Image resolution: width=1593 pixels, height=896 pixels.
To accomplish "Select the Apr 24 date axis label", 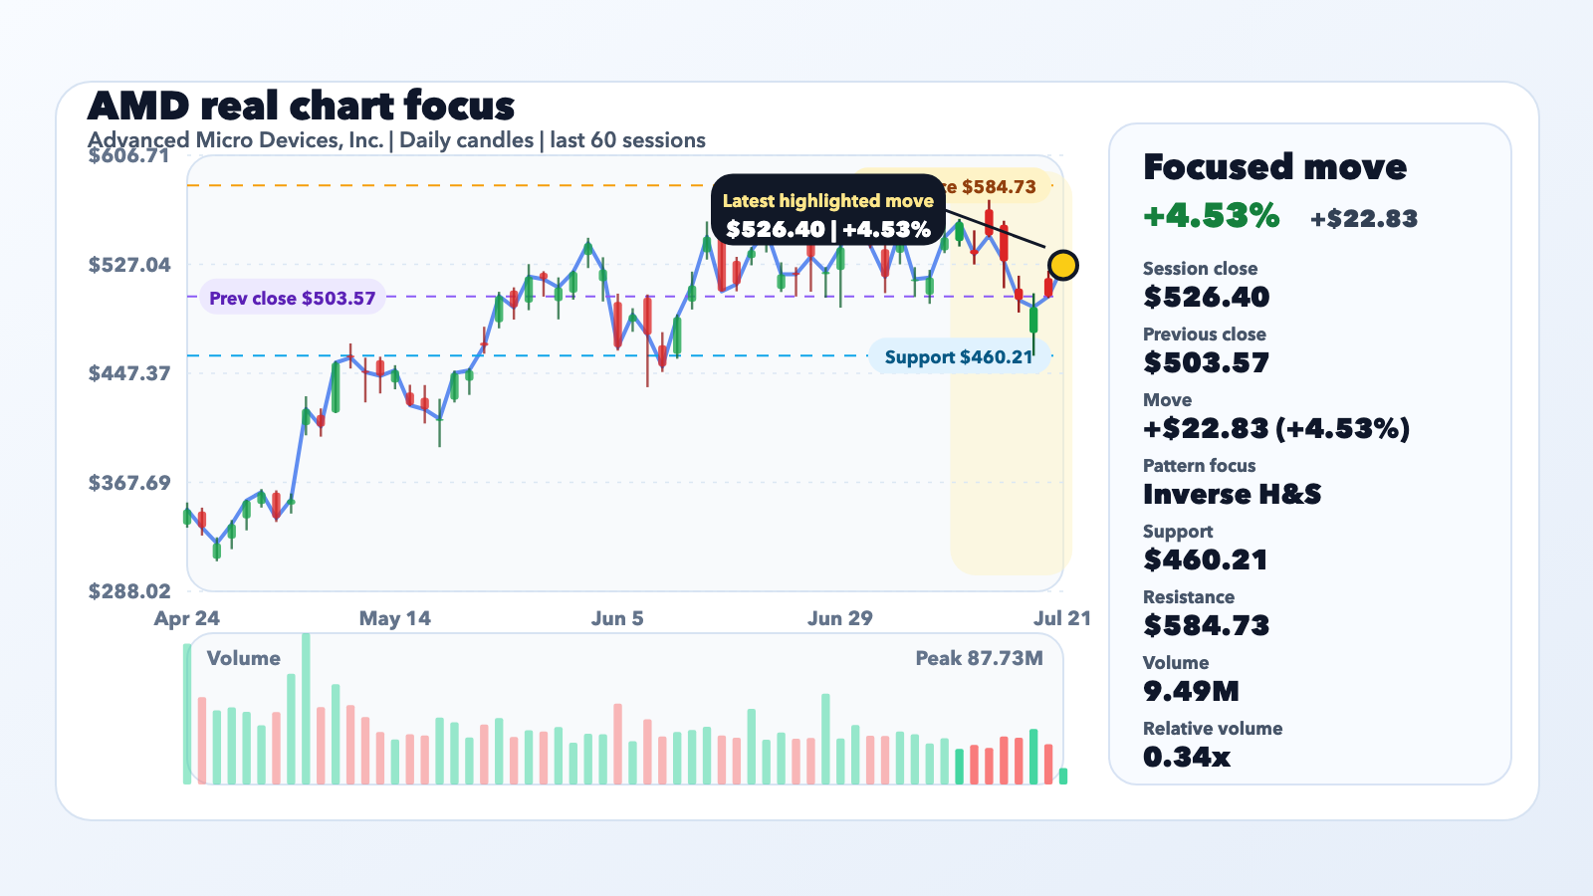I will coord(187,618).
